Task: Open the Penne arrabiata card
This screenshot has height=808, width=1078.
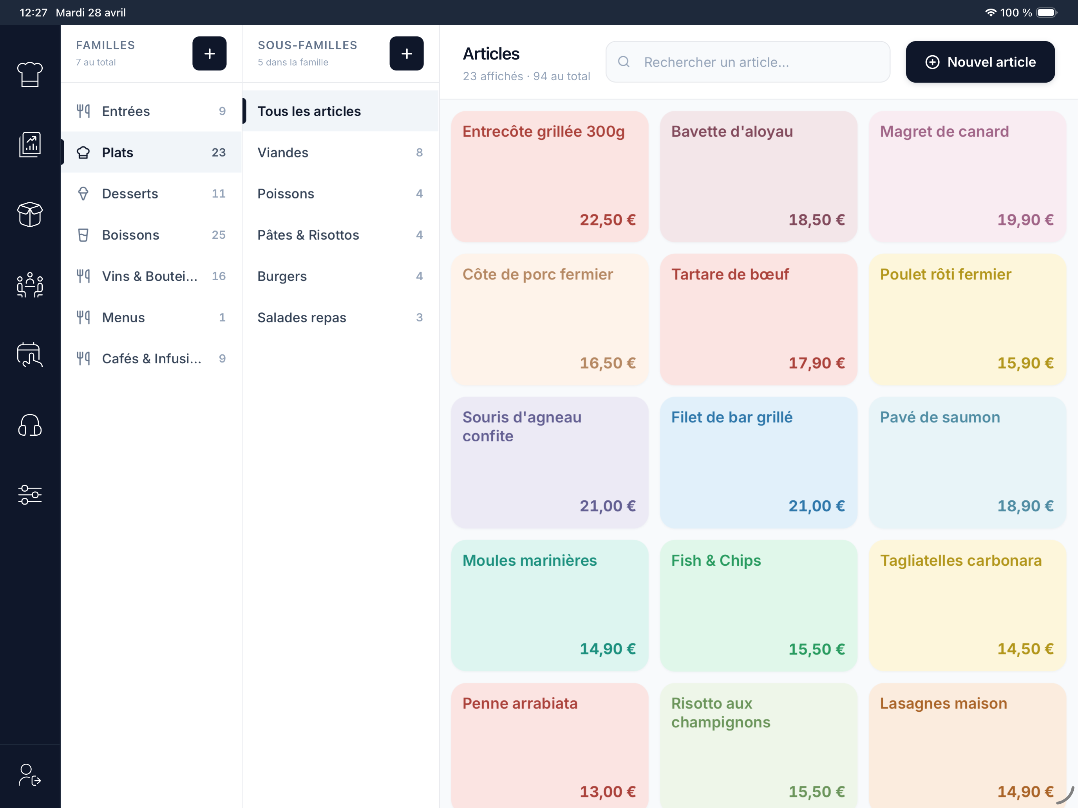Action: click(x=549, y=746)
